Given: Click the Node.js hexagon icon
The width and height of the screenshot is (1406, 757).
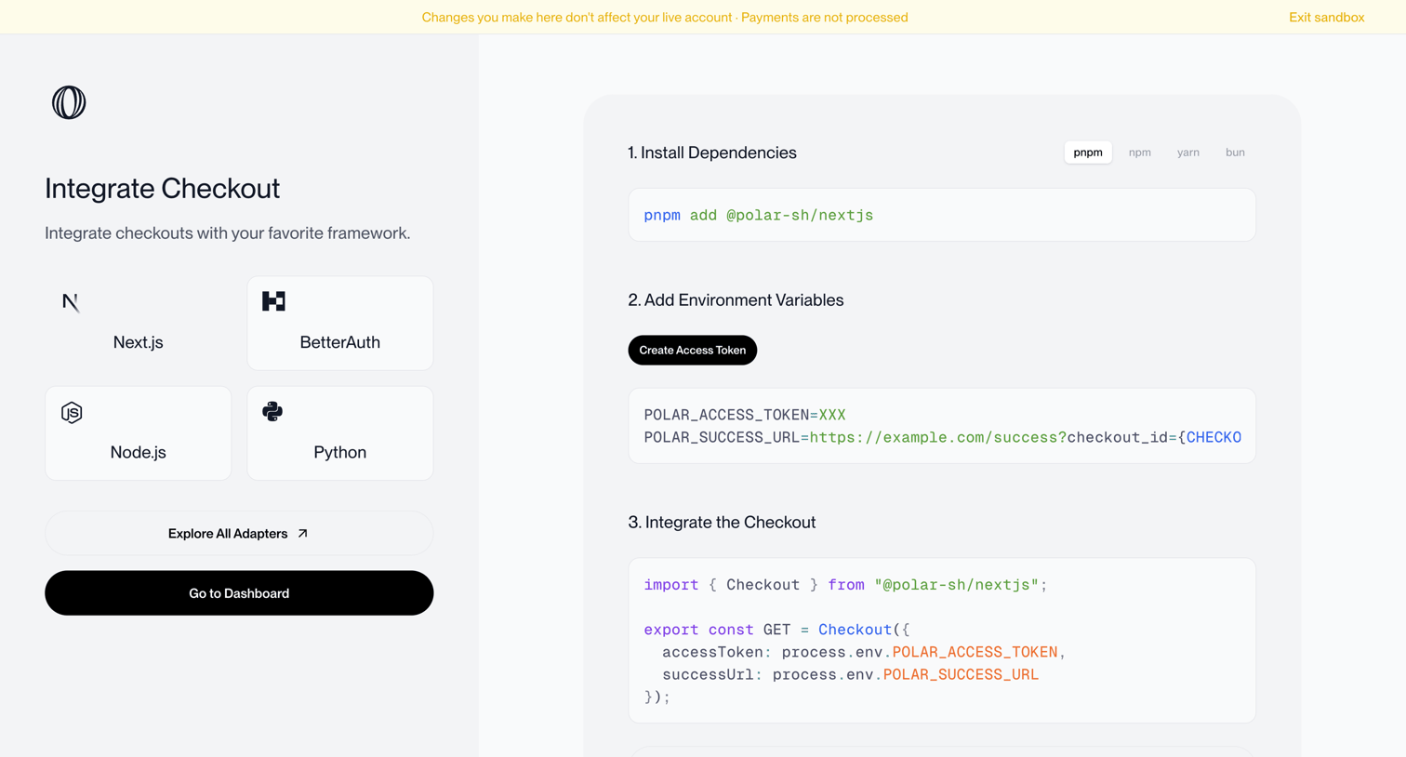Looking at the screenshot, I should coord(72,412).
